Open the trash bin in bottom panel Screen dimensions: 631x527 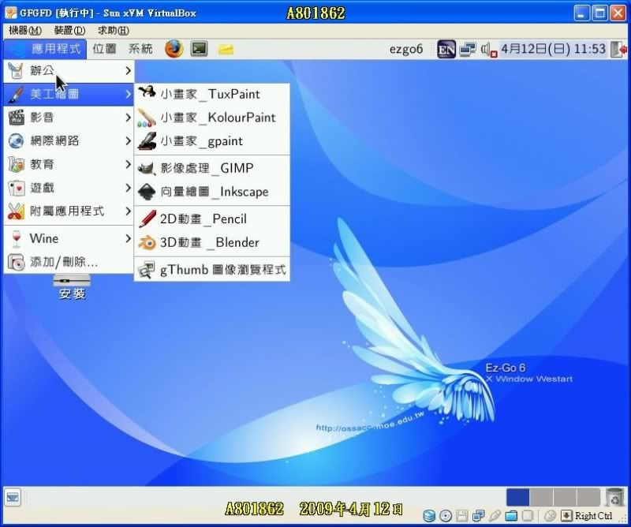click(x=614, y=497)
